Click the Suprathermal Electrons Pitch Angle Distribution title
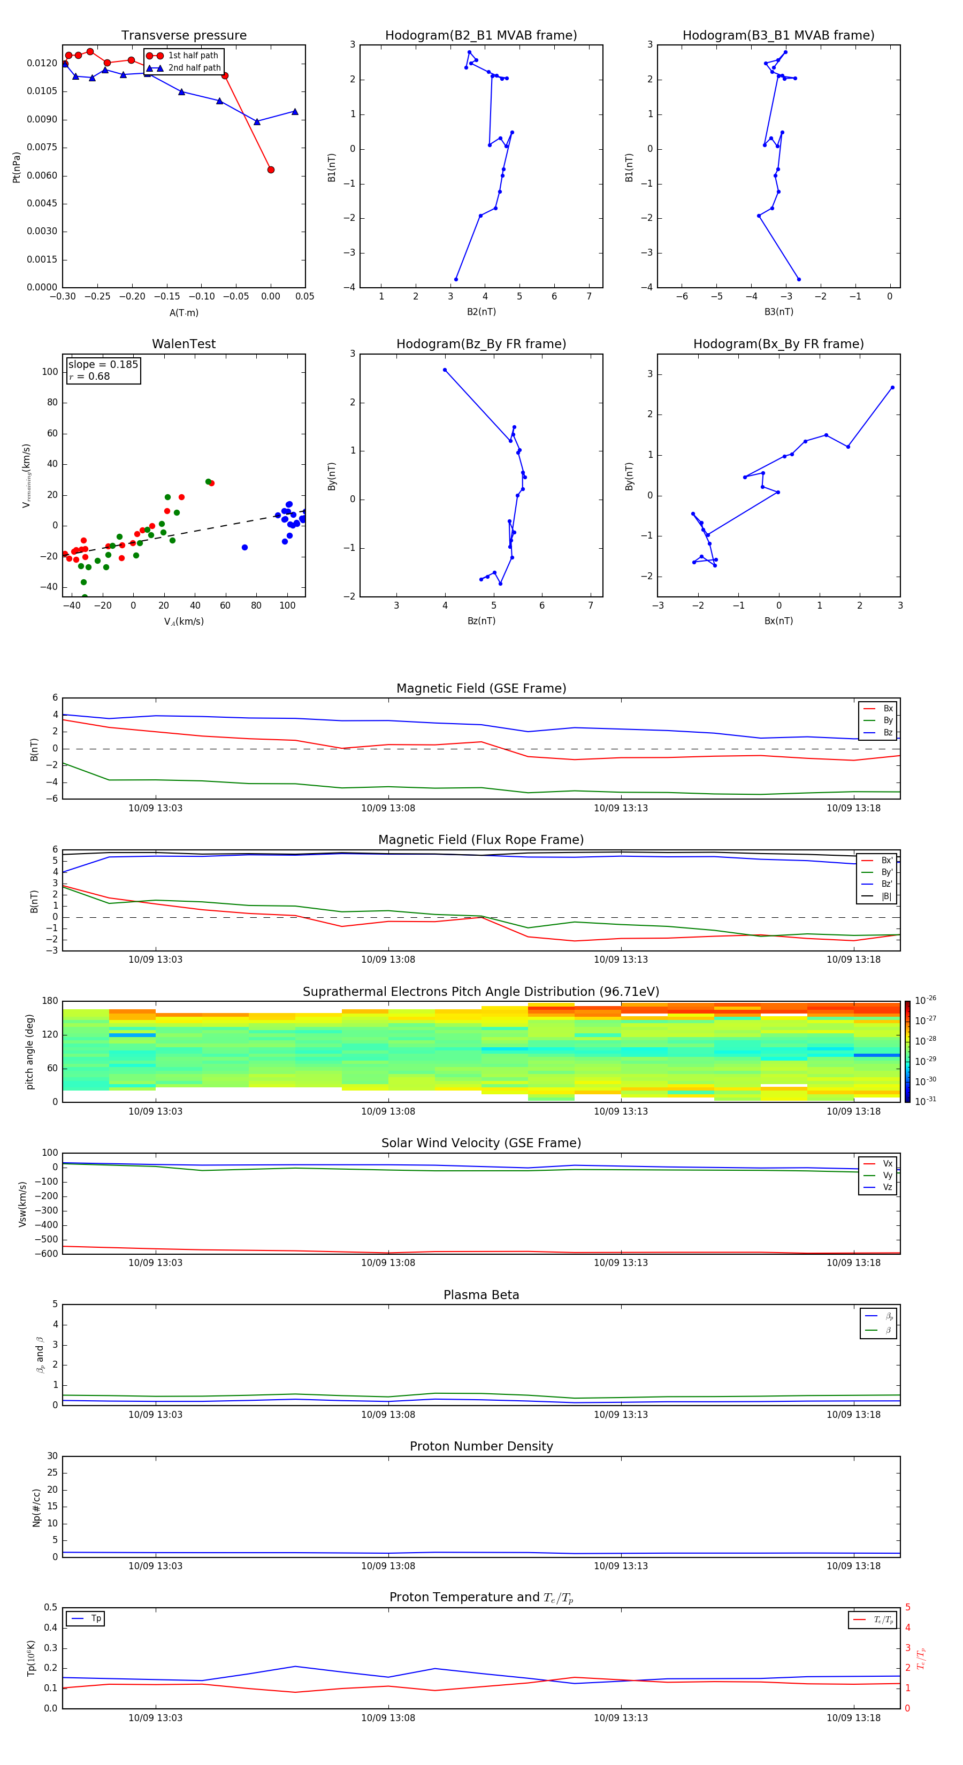Screen dimensions: 963x1765 pyautogui.click(x=481, y=992)
